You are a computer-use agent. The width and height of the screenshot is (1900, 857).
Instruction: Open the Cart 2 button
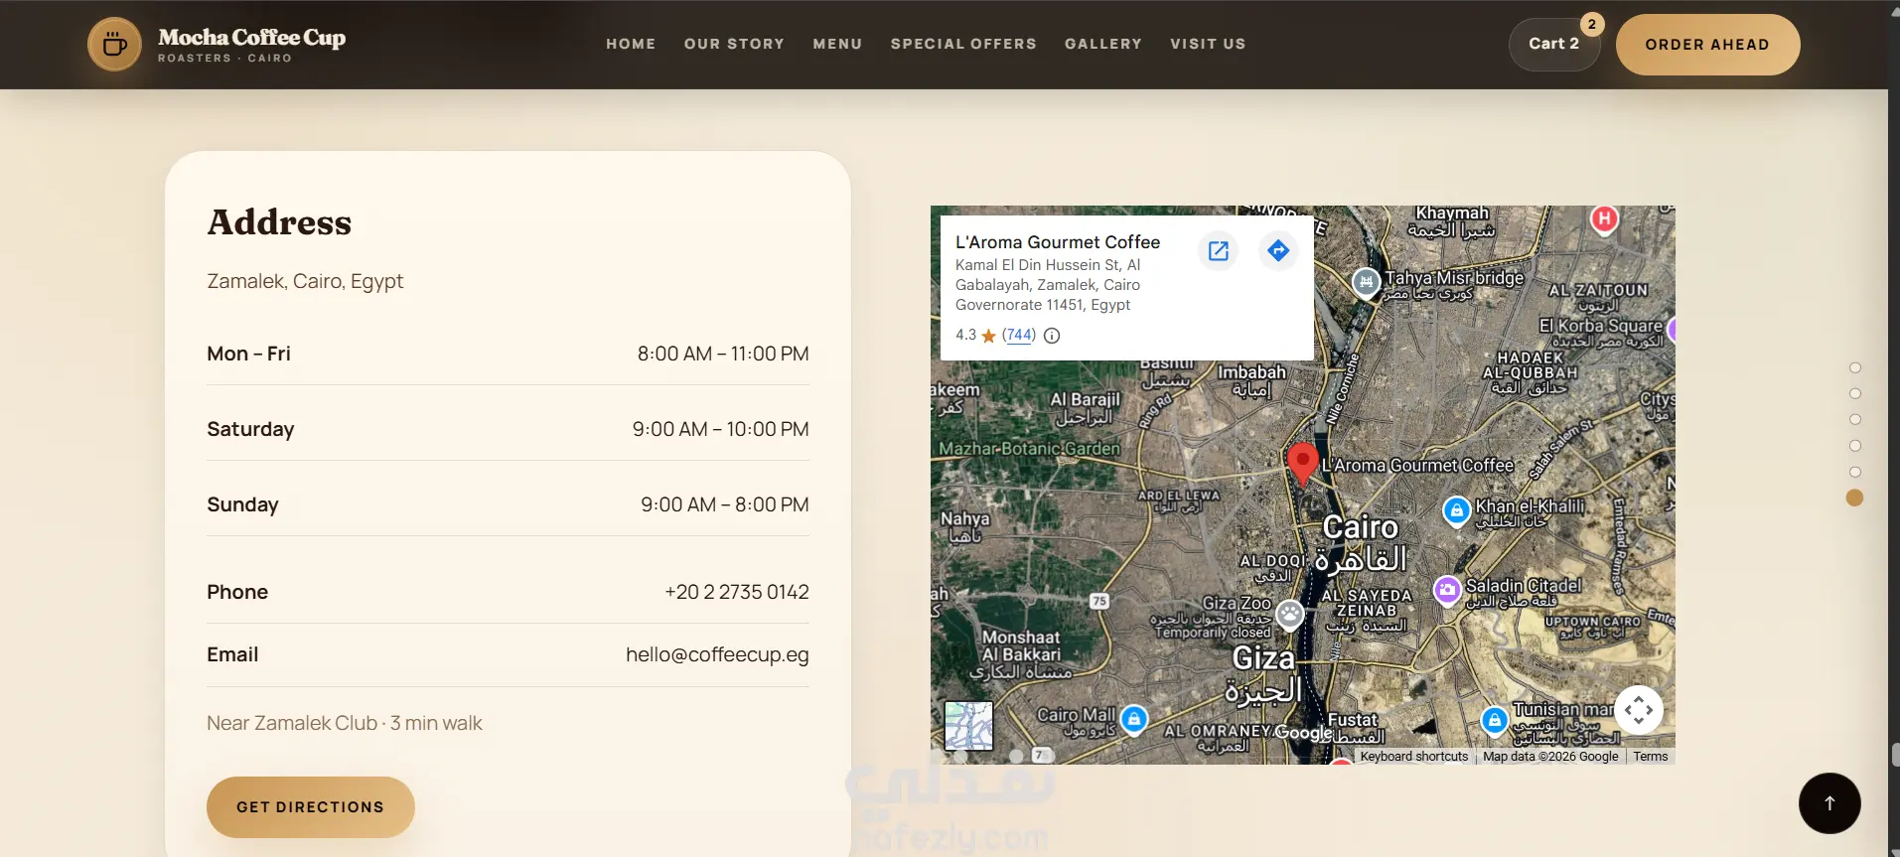1554,44
